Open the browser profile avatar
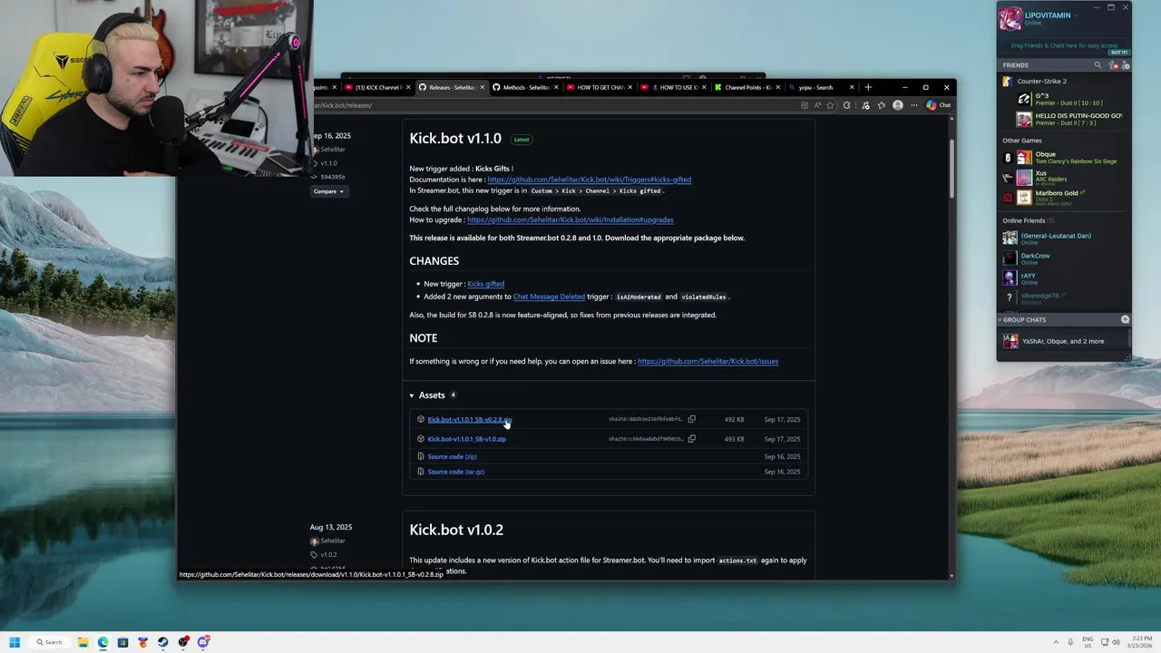This screenshot has width=1161, height=653. [898, 105]
